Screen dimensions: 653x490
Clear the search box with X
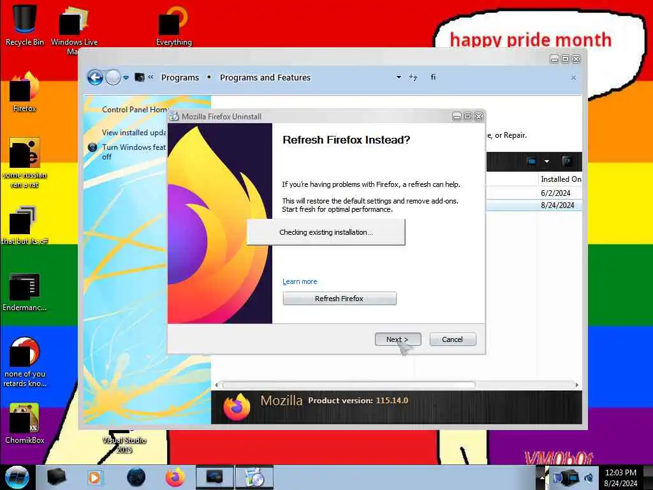573,78
